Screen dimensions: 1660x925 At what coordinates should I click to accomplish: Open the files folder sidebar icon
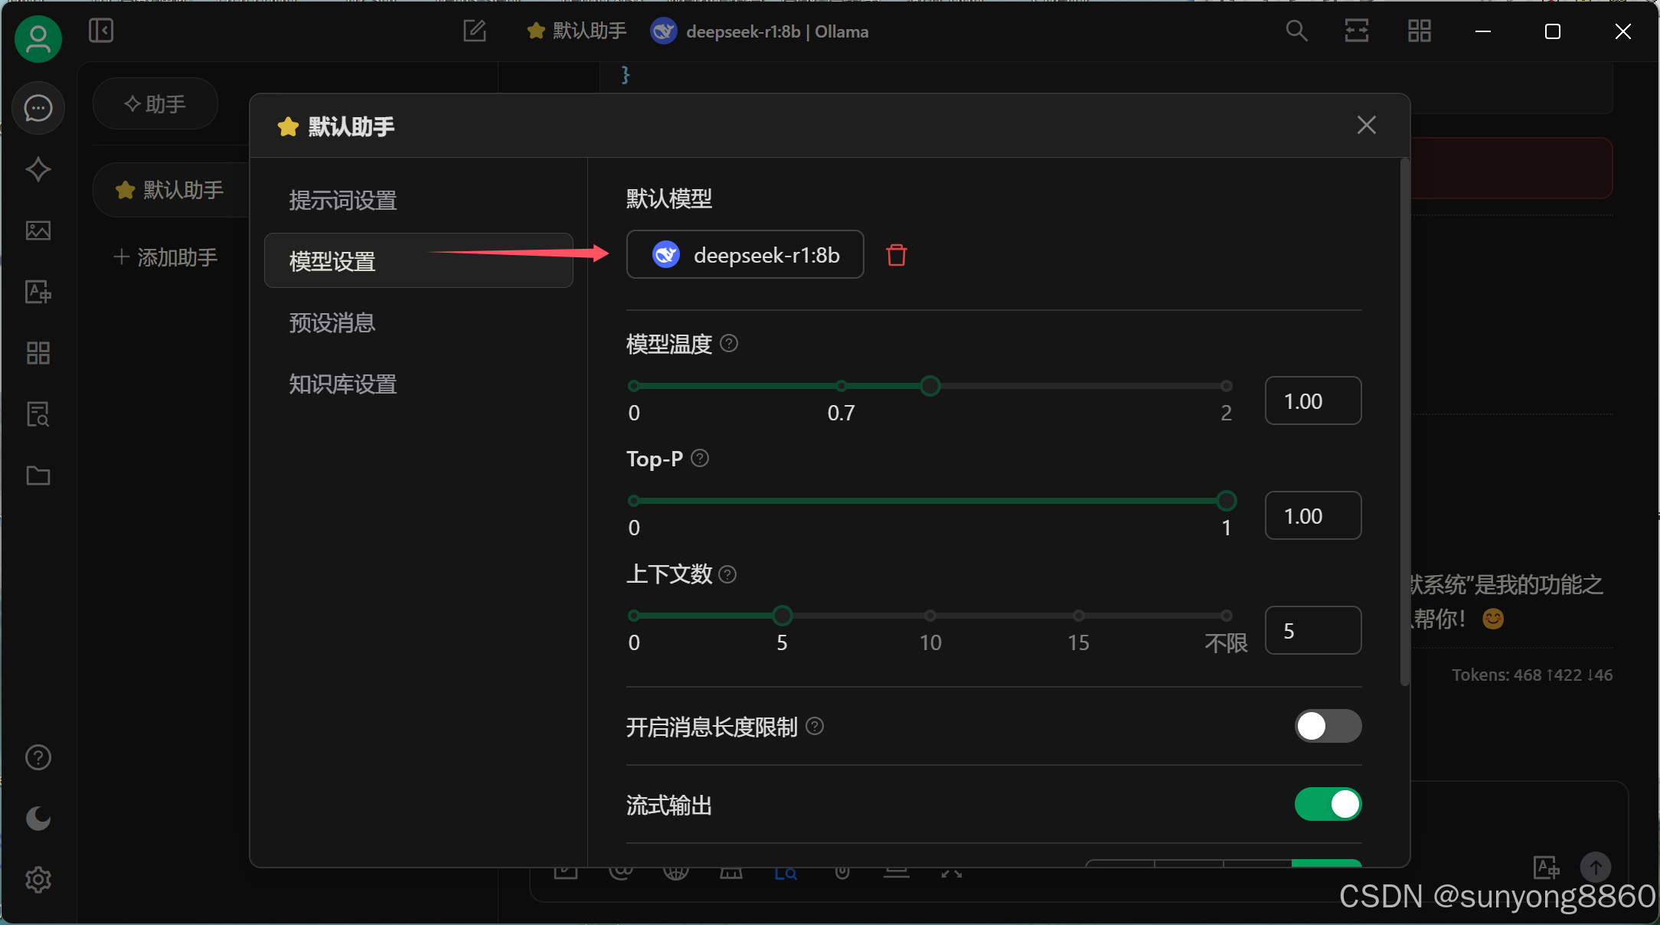[x=38, y=476]
